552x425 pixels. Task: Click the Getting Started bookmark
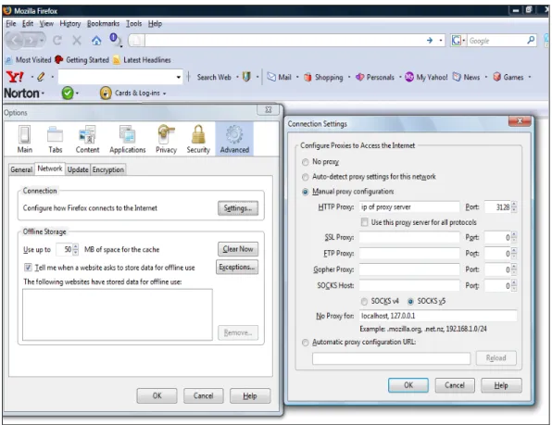[82, 60]
